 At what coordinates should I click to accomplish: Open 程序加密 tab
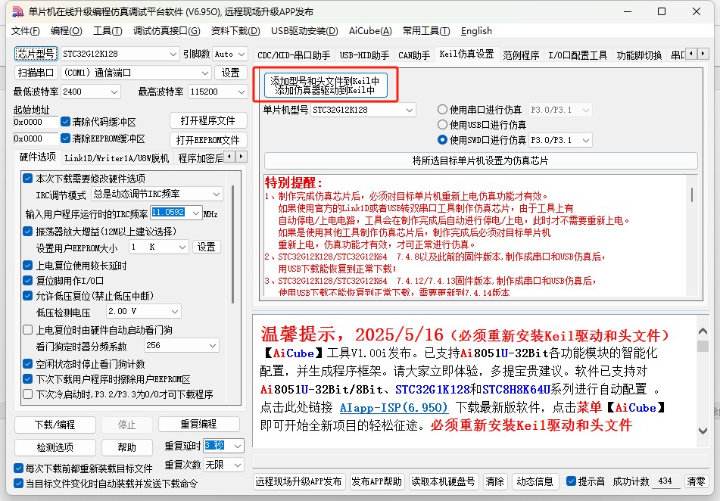click(200, 158)
